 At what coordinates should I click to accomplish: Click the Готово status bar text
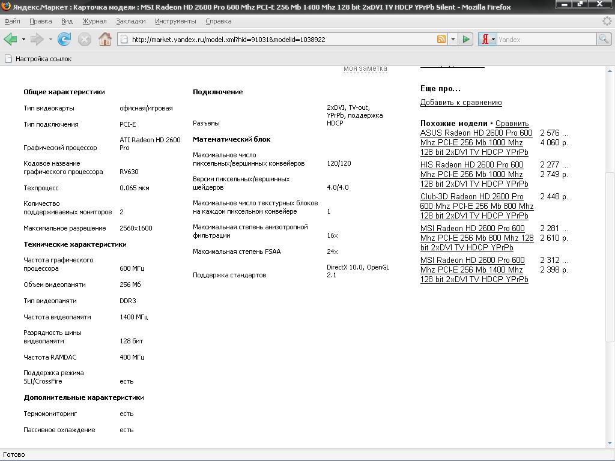point(14,455)
